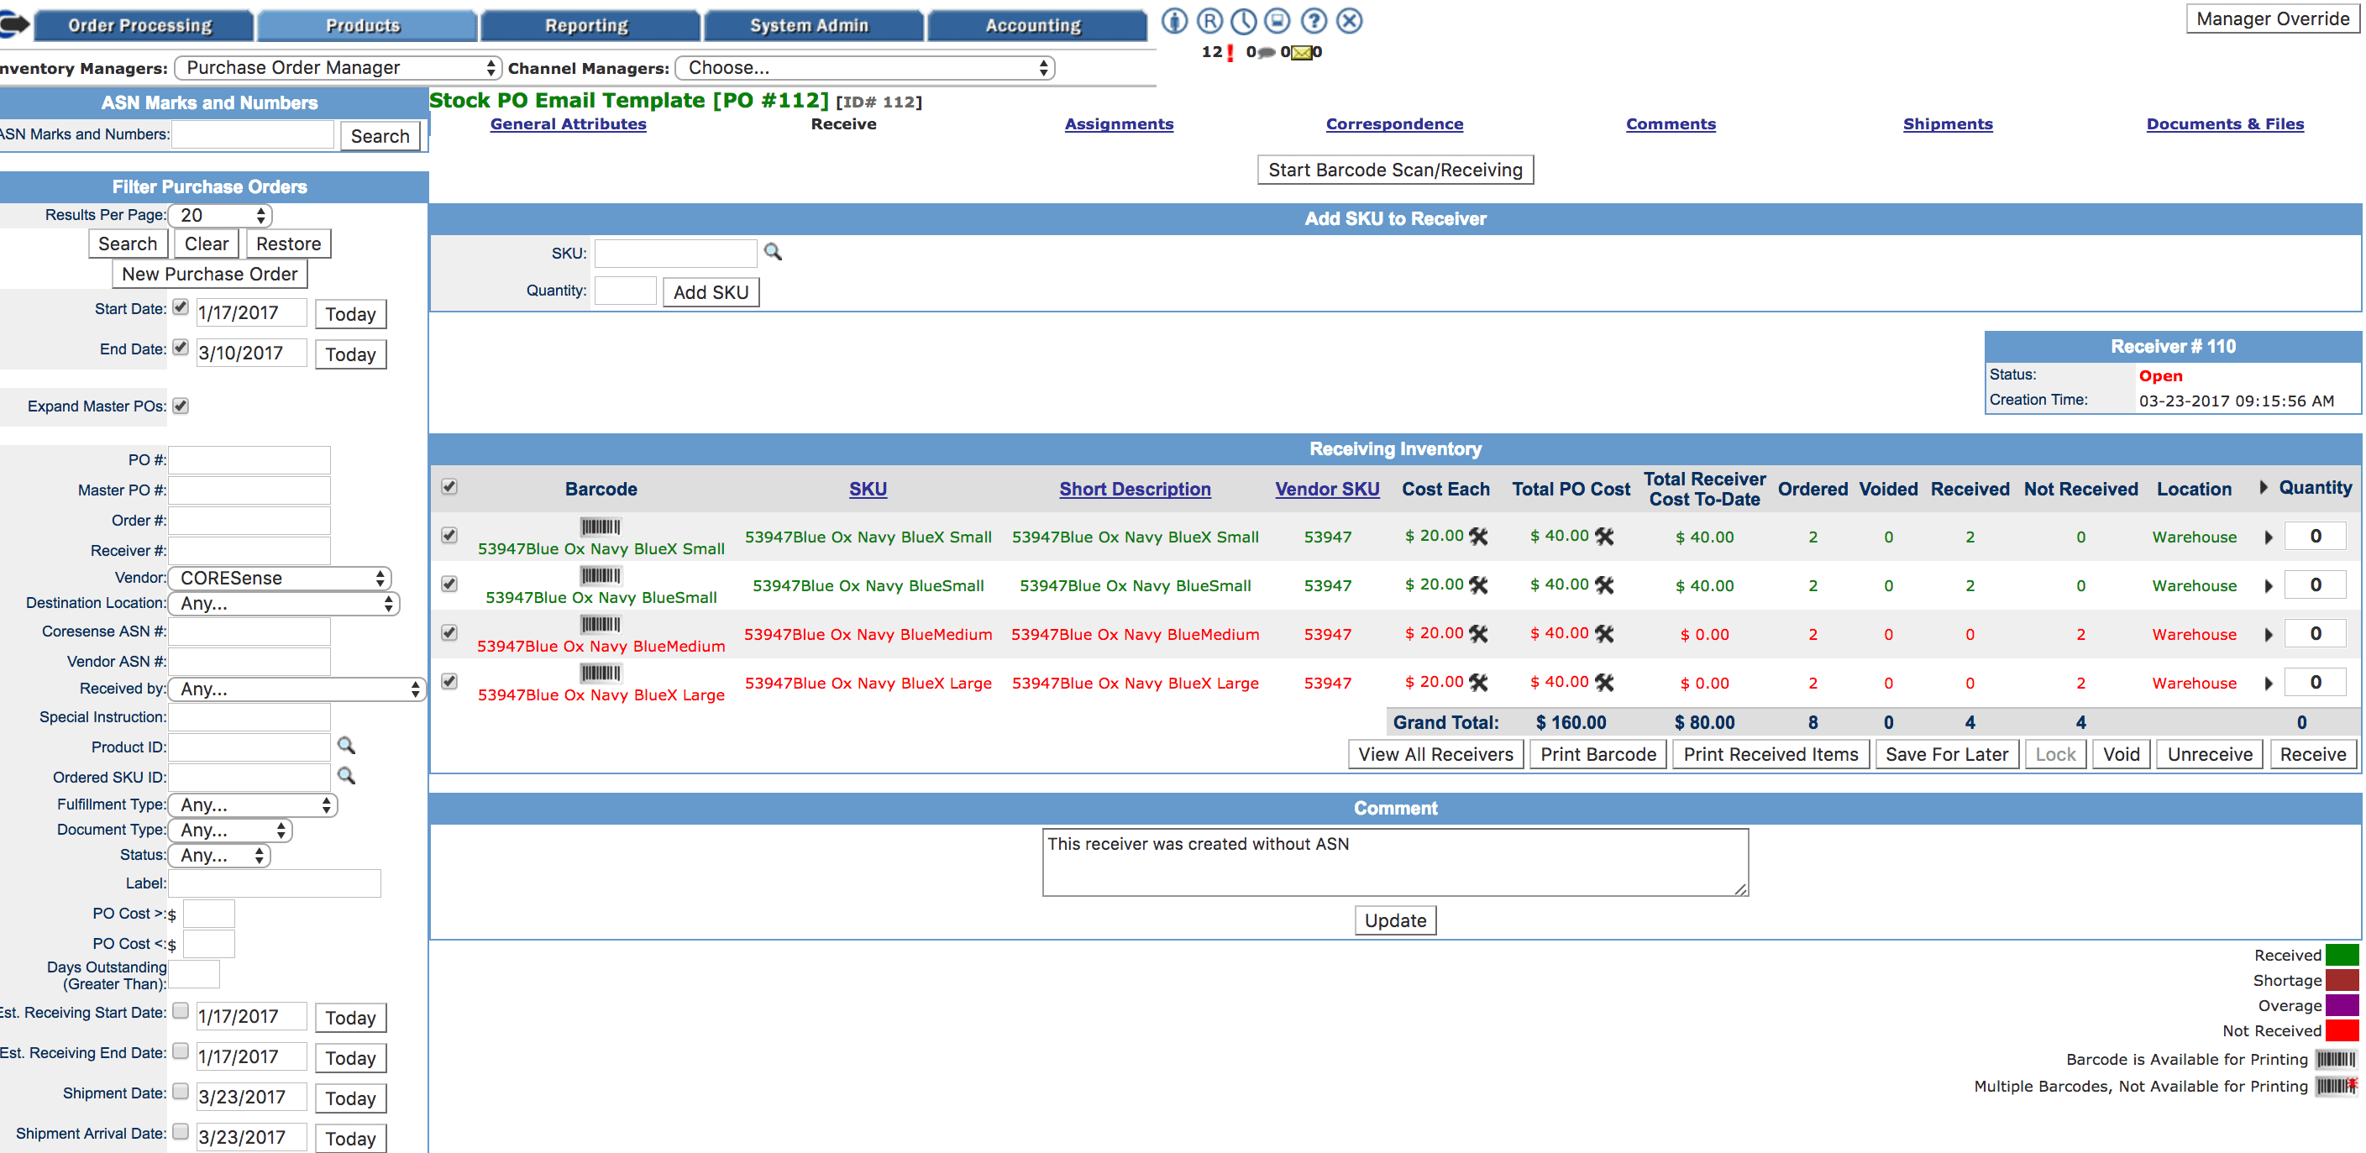
Task: Click the PO # input field
Action: [x=249, y=460]
